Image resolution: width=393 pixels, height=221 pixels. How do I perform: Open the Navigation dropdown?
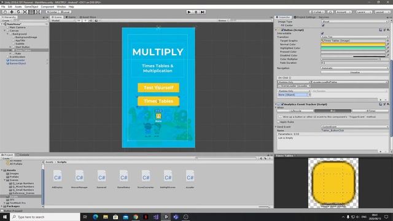coord(355,68)
